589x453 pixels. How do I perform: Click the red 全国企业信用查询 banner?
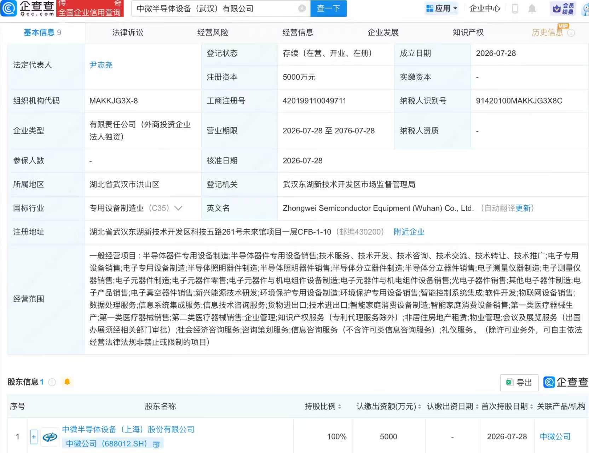coord(90,8)
